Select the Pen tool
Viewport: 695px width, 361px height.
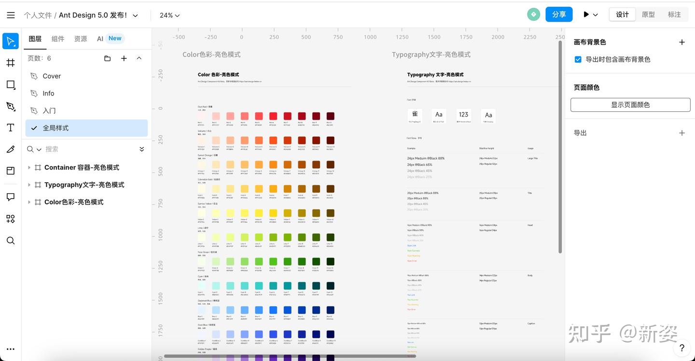(x=11, y=106)
